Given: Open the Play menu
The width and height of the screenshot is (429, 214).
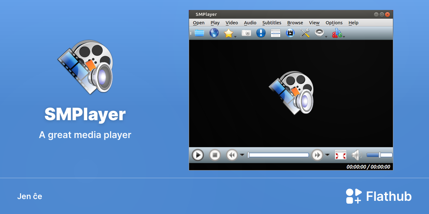Looking at the screenshot, I should 215,23.
